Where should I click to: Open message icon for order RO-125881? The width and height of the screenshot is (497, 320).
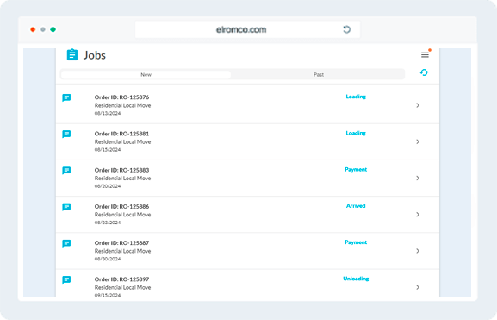pyautogui.click(x=66, y=134)
